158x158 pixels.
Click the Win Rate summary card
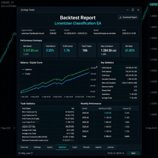[130, 50]
